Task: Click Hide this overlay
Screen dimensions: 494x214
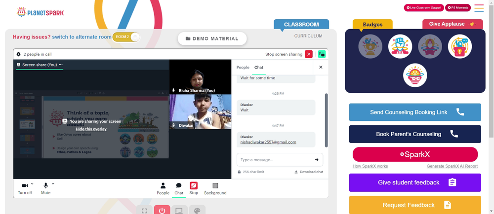Action: pos(91,129)
